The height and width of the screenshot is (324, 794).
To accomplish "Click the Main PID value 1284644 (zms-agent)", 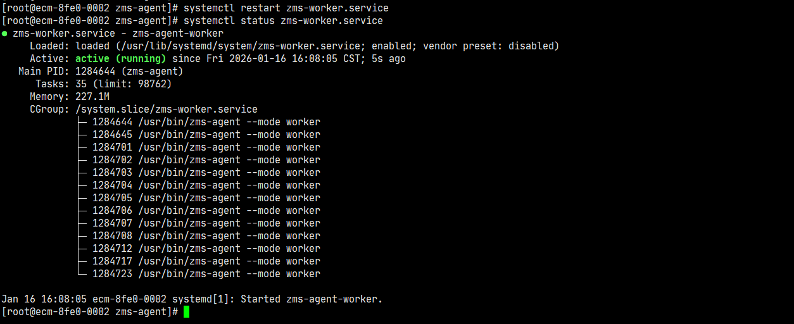I will point(129,72).
